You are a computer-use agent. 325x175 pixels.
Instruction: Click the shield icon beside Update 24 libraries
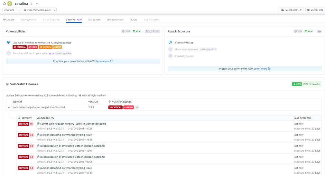pos(9,42)
